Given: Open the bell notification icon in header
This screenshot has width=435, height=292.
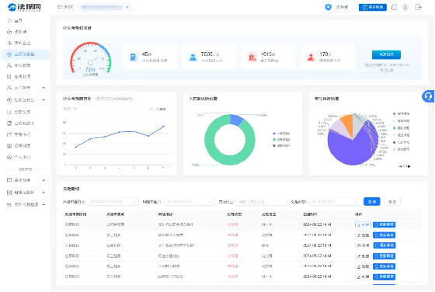Looking at the screenshot, I should (x=394, y=8).
